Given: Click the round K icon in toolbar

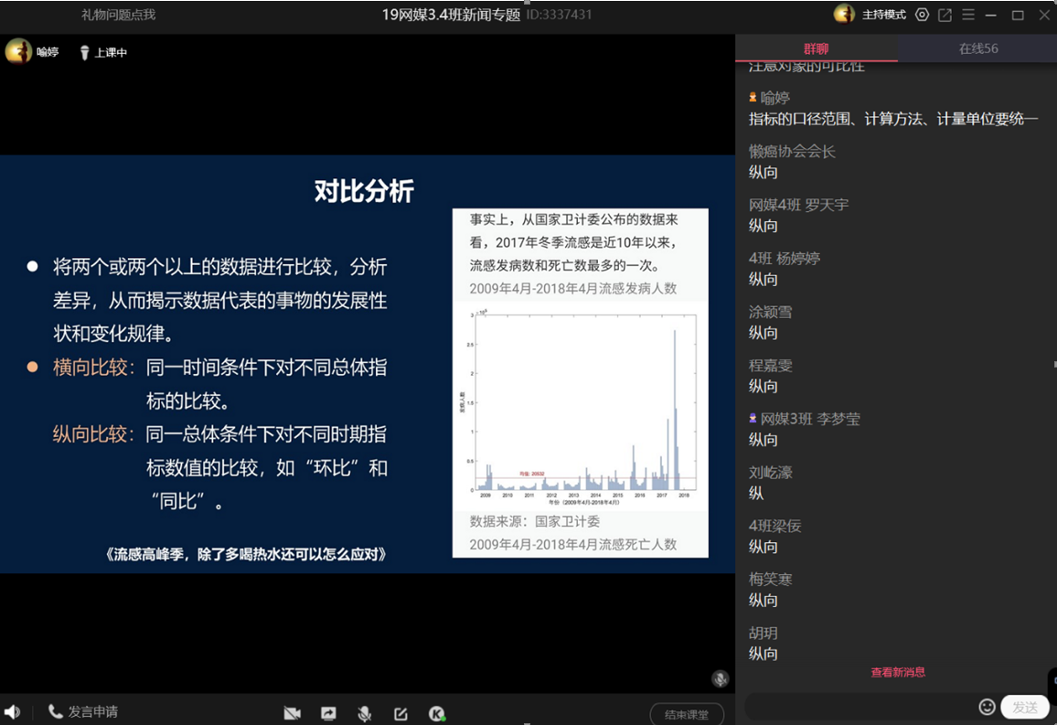Looking at the screenshot, I should coord(437,714).
